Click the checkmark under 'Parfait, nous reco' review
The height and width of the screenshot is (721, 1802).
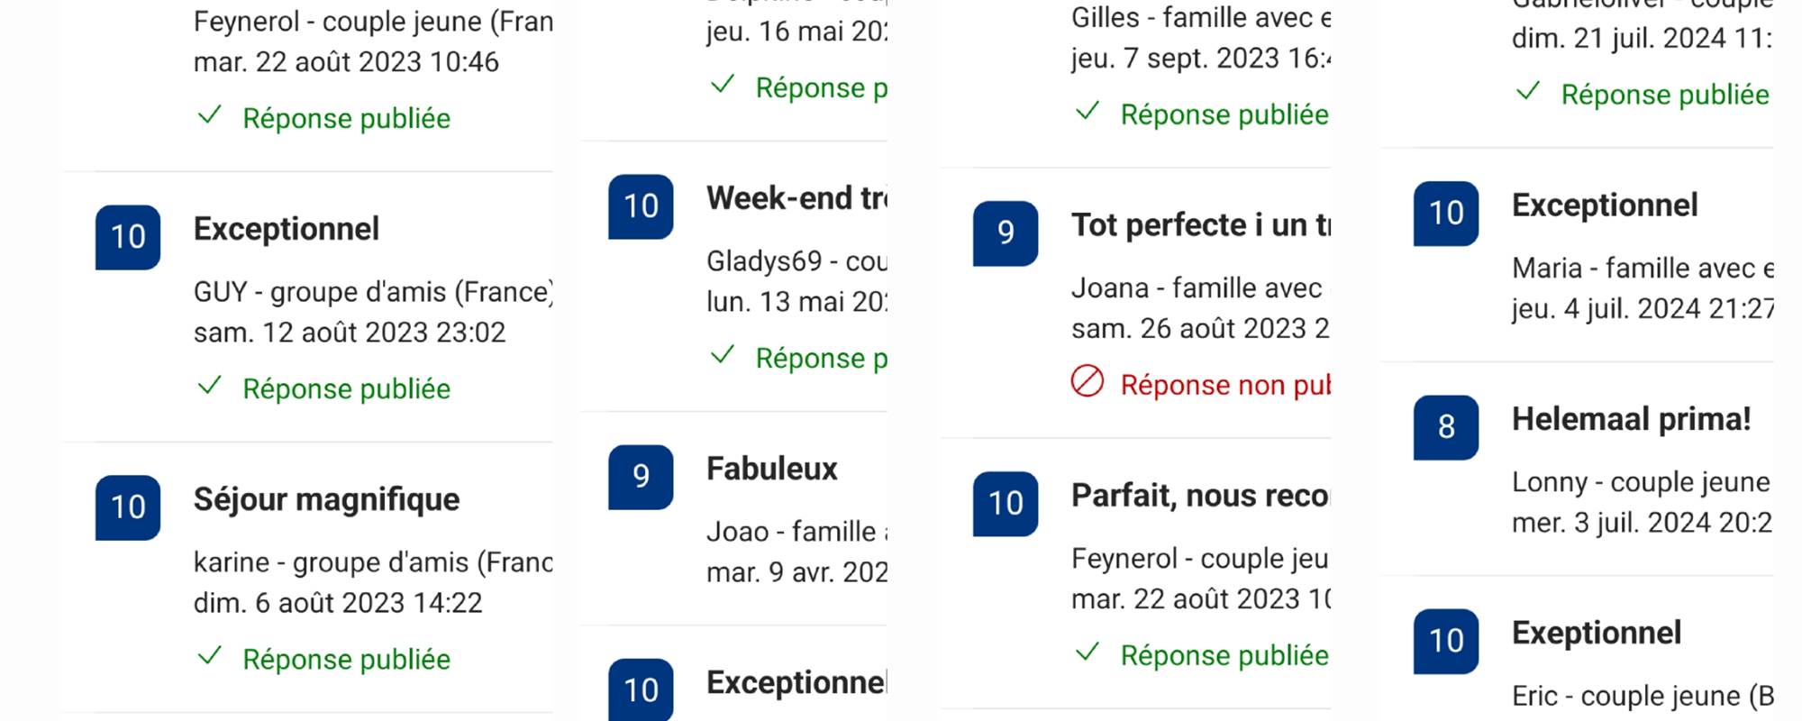pyautogui.click(x=1088, y=652)
